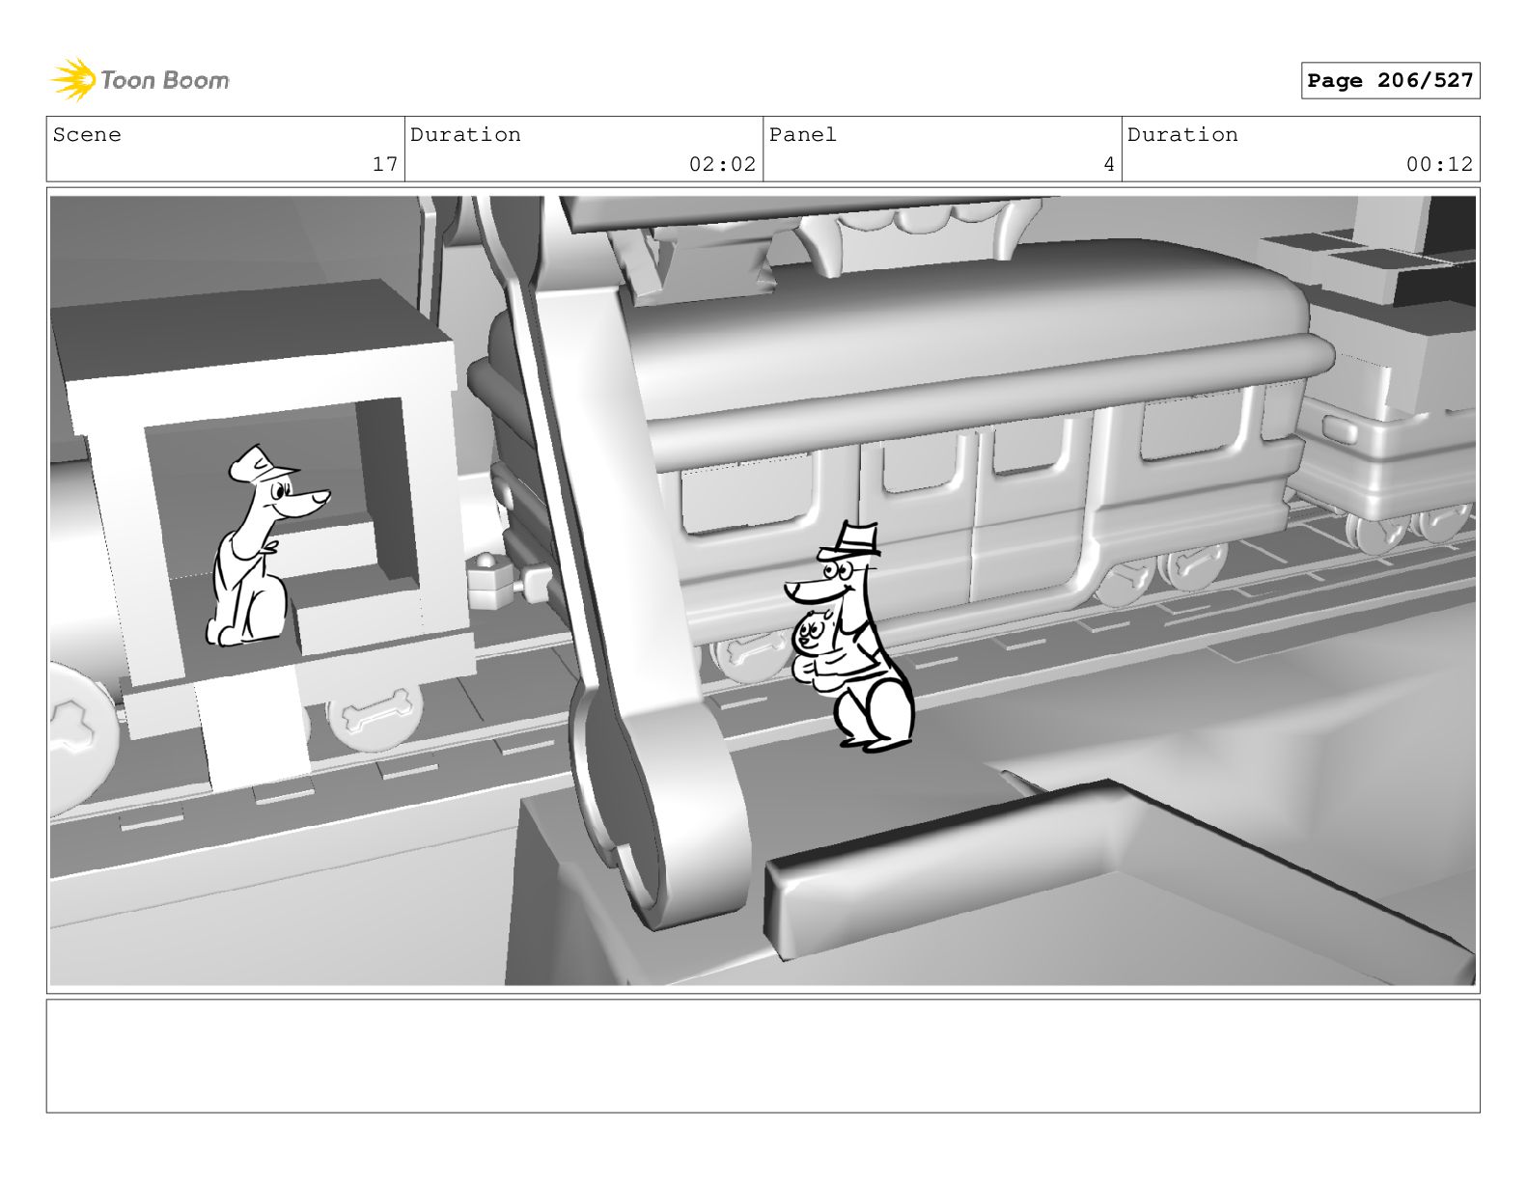
Task: Select the Page 206/527 indicator
Action: (x=1390, y=81)
